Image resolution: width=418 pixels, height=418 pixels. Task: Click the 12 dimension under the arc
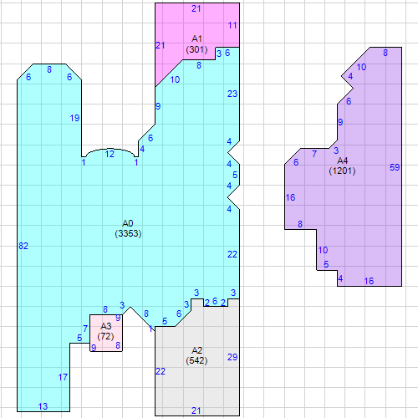pos(110,154)
